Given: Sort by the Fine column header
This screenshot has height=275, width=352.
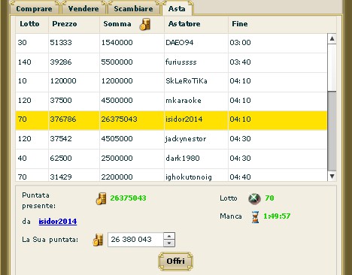Looking at the screenshot, I should click(240, 24).
